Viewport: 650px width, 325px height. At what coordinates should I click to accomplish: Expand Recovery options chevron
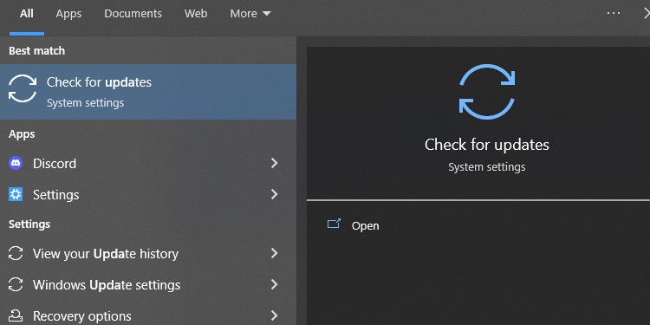pos(274,315)
